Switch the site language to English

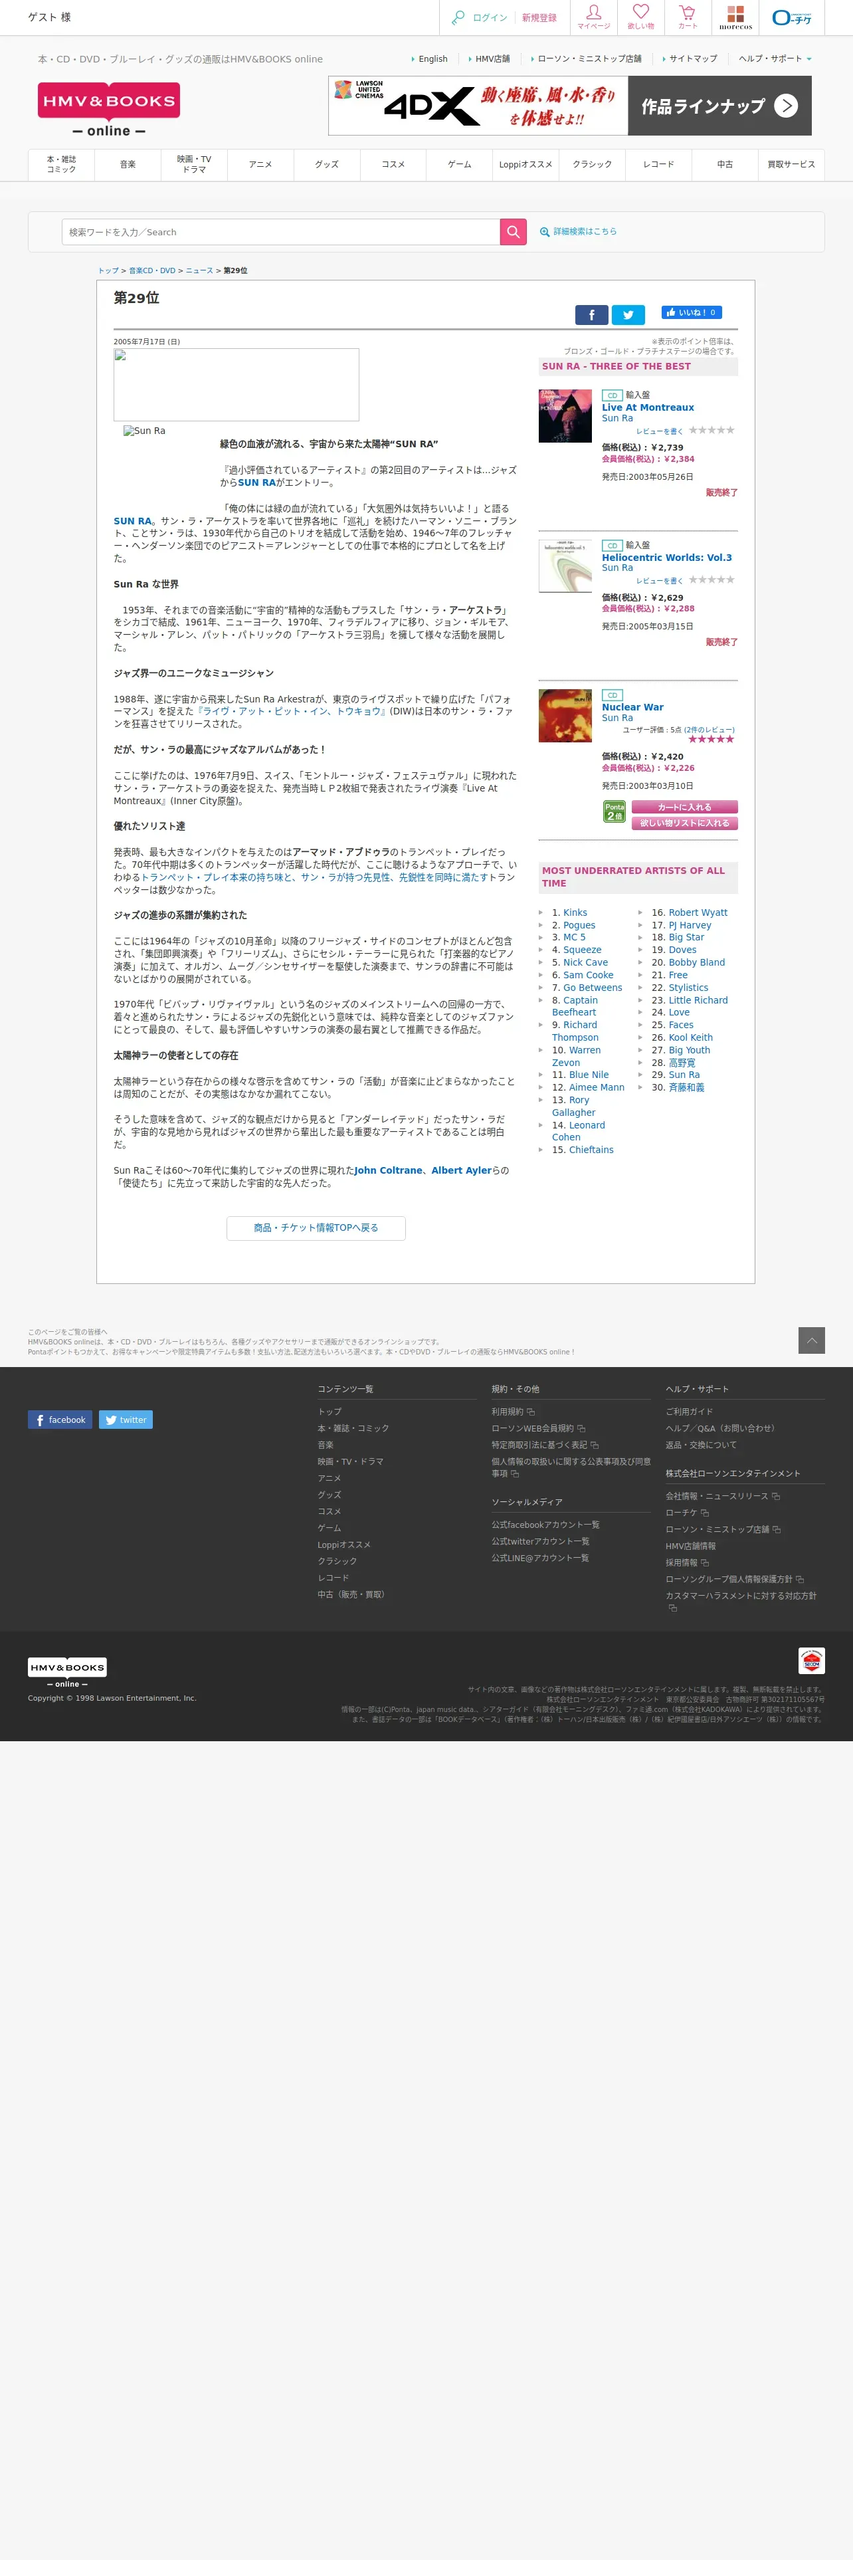(x=433, y=58)
